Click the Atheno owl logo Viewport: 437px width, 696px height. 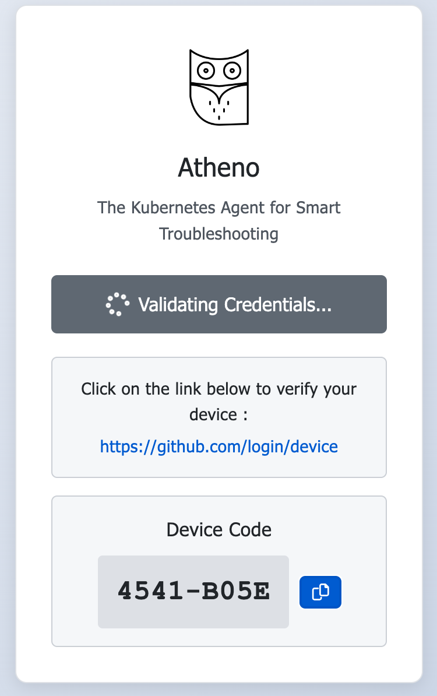pos(219,87)
